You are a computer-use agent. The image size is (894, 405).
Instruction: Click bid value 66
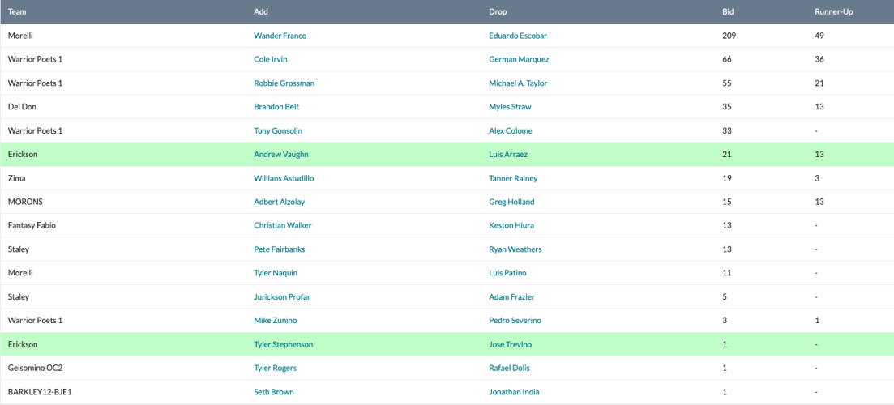click(x=727, y=59)
